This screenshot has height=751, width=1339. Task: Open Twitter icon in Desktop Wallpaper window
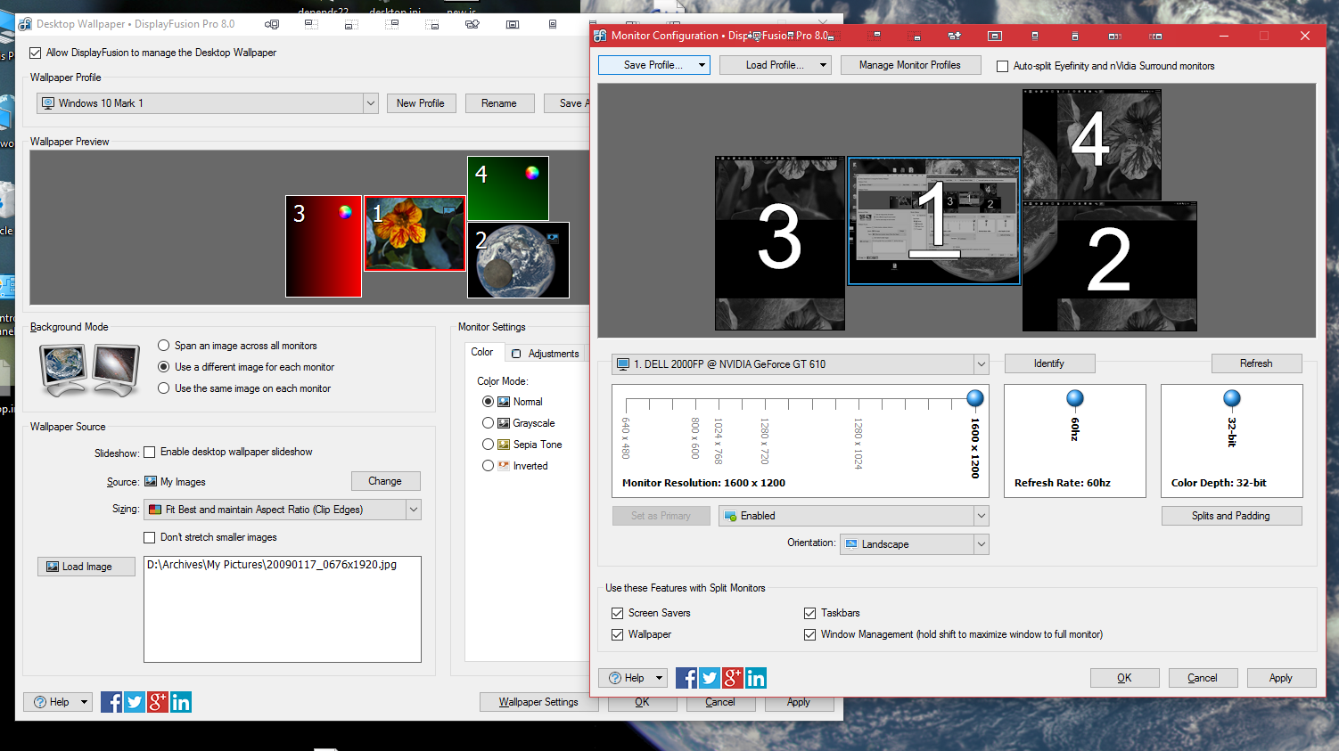tap(135, 702)
